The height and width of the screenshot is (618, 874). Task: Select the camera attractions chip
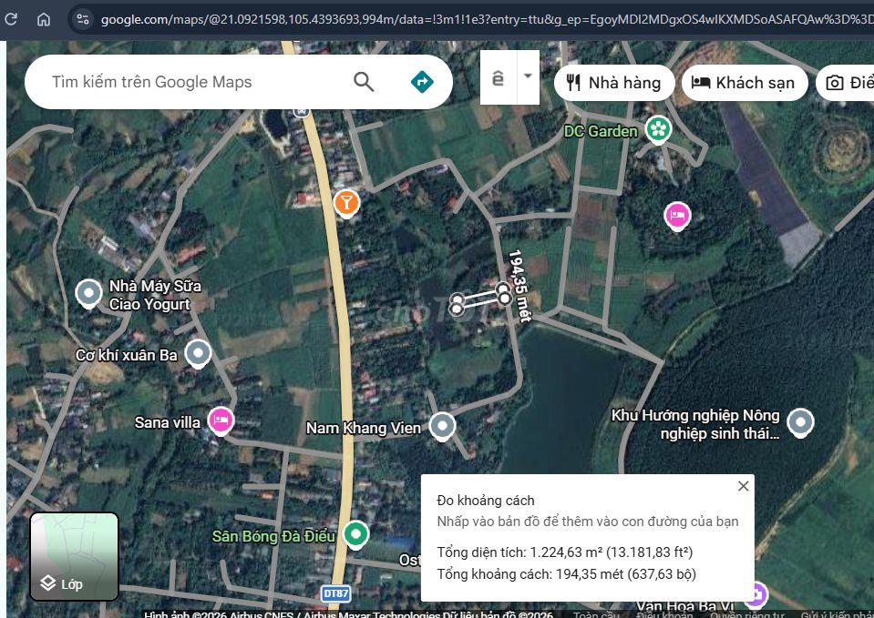click(846, 83)
